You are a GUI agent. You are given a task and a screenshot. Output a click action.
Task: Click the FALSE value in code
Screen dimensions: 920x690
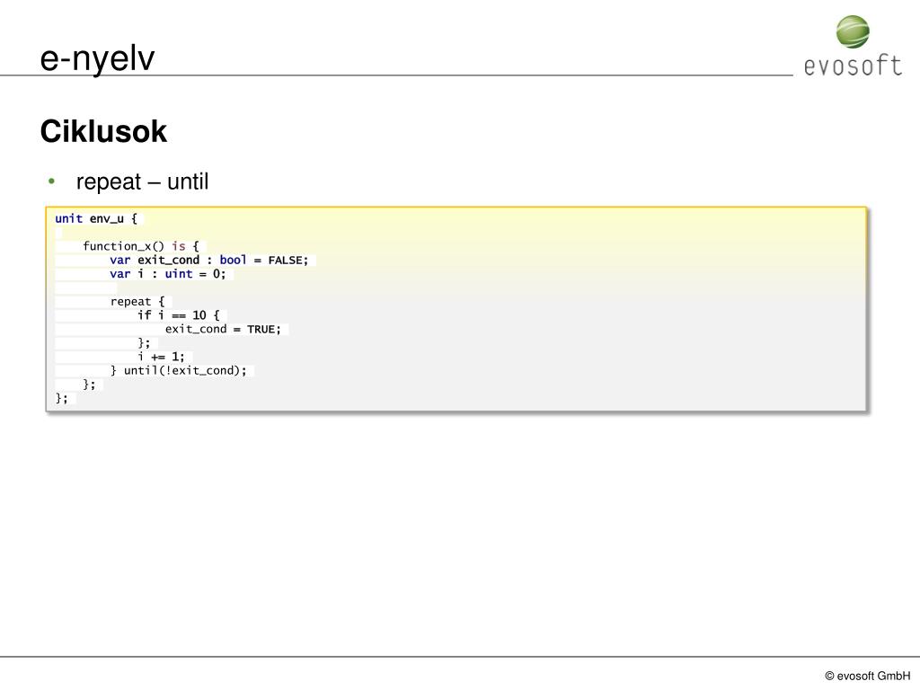[285, 260]
